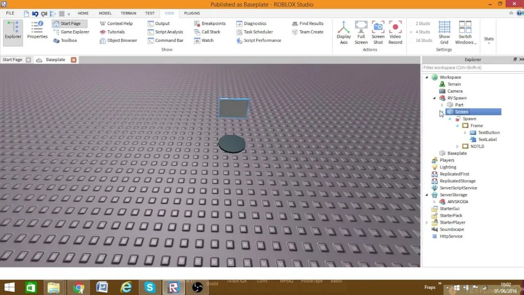Switch to the MODEL ribbon tab

[x=105, y=13]
